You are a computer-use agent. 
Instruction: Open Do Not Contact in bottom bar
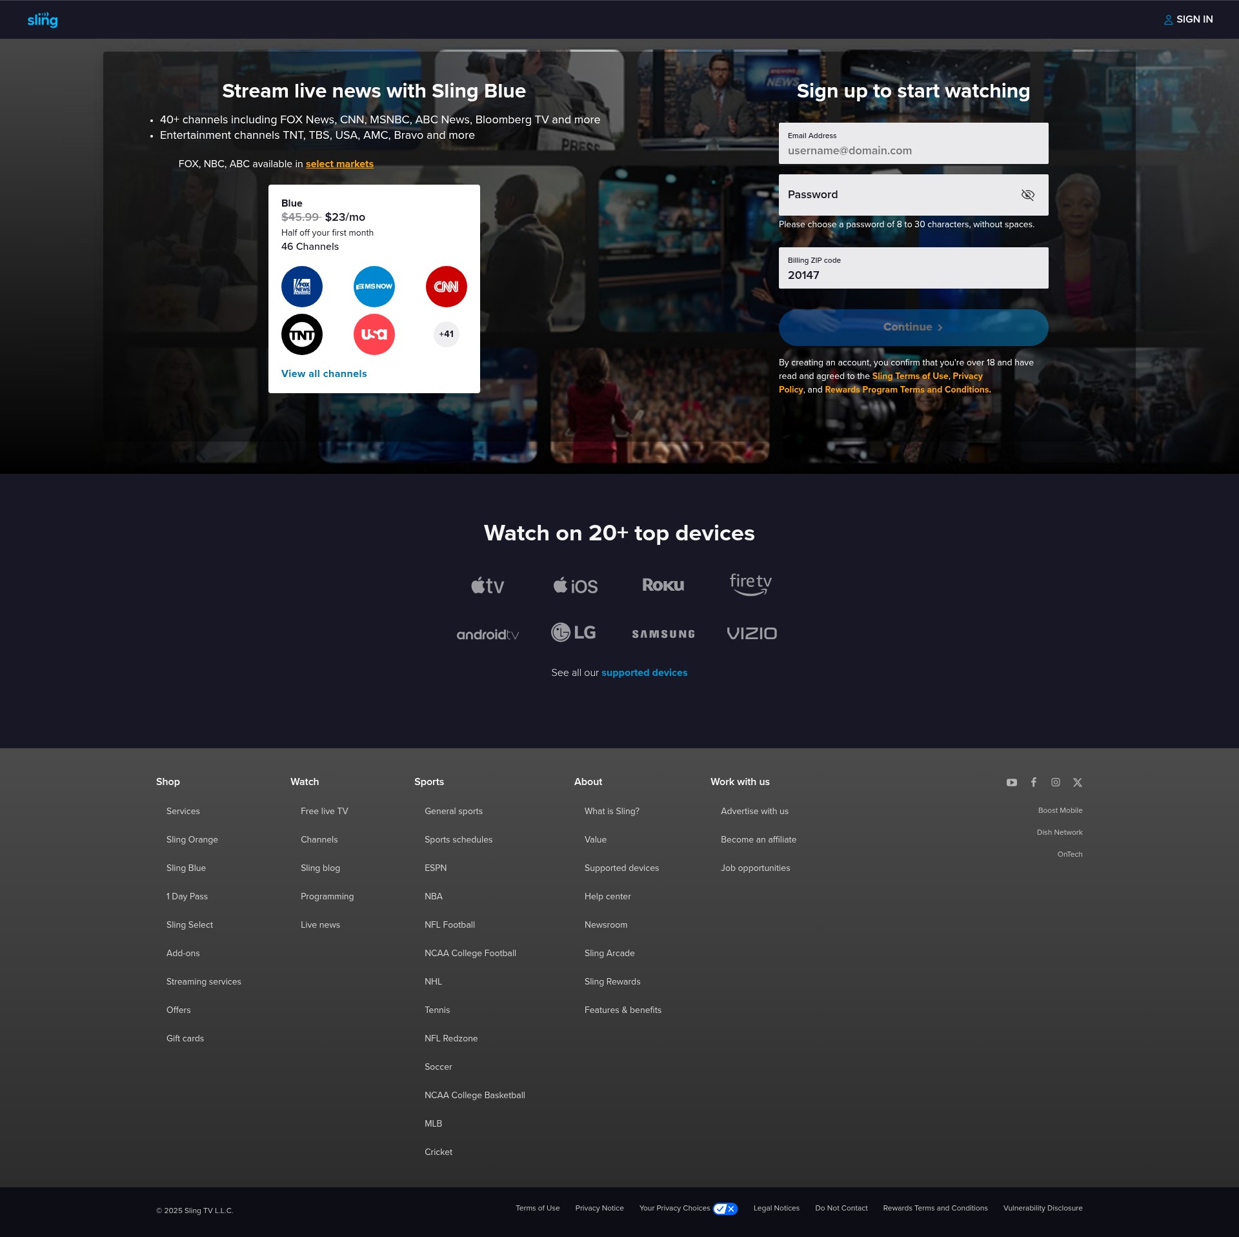tap(841, 1208)
